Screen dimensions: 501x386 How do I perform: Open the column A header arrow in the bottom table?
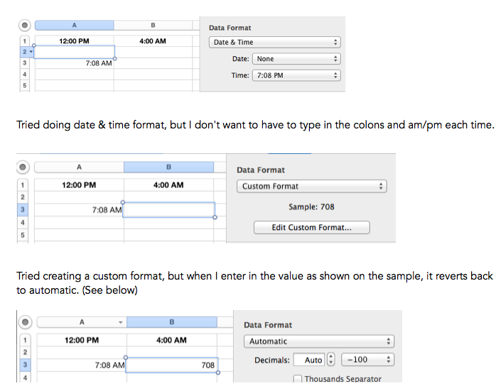click(121, 322)
